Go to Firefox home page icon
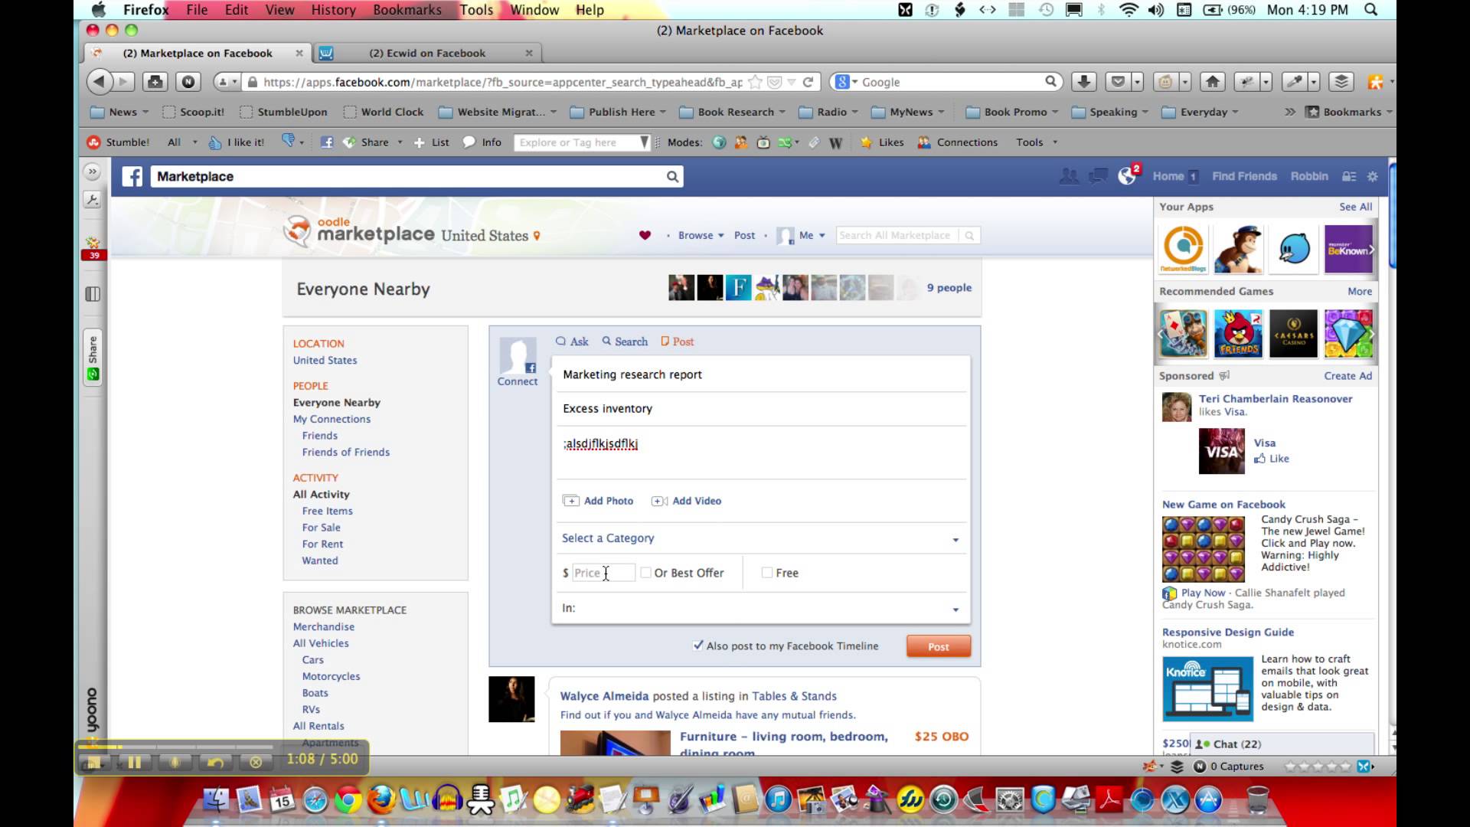 point(1212,81)
